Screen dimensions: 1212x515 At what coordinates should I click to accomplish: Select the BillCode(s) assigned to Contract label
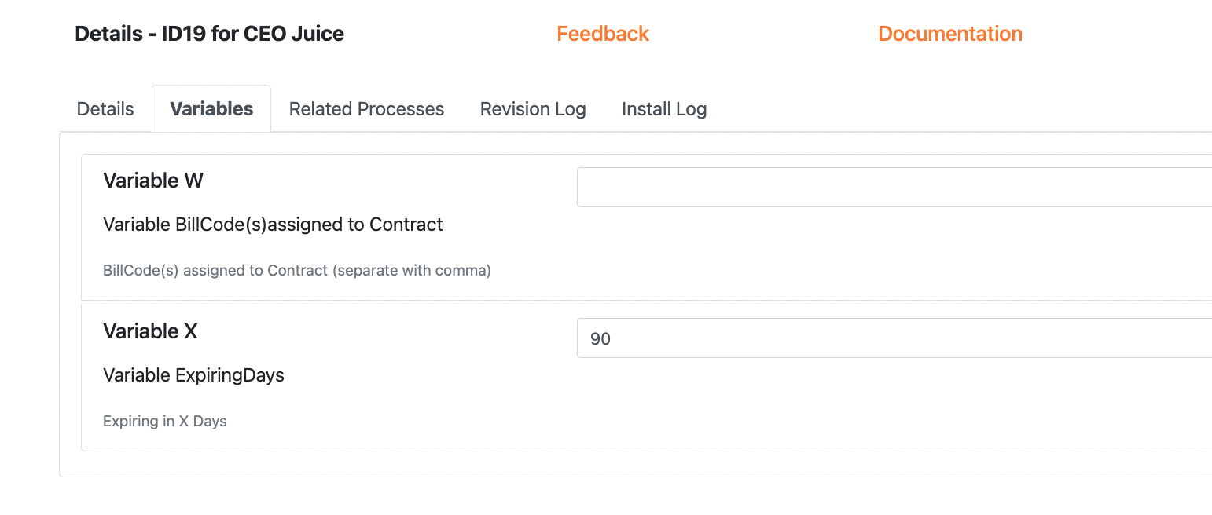272,225
